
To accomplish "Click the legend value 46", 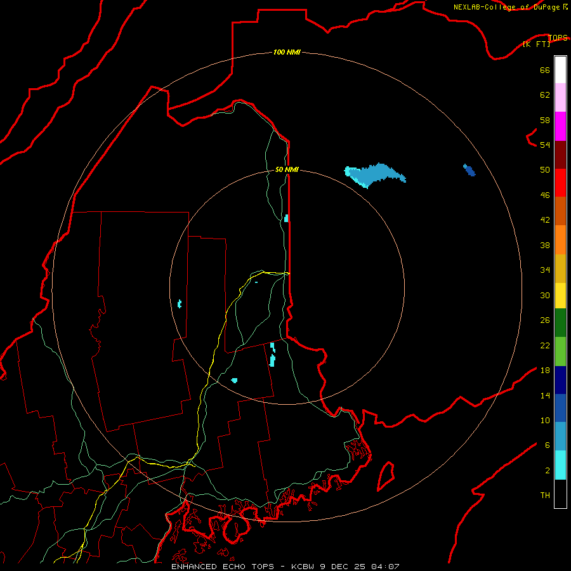I will coord(545,195).
